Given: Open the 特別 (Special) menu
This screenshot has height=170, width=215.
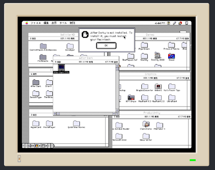Looking at the screenshot, I should coord(73,23).
